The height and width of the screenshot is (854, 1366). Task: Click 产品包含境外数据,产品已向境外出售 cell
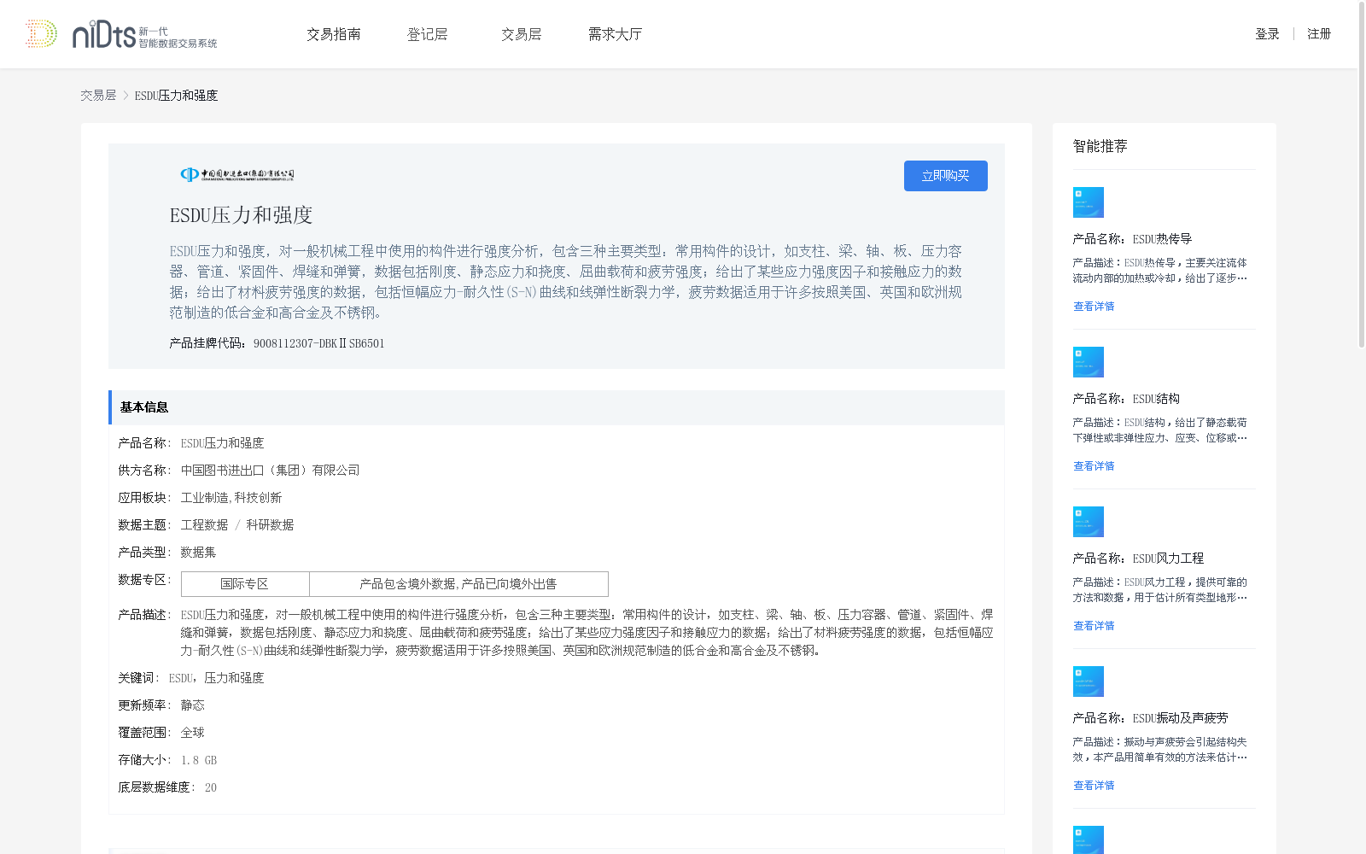tap(458, 584)
